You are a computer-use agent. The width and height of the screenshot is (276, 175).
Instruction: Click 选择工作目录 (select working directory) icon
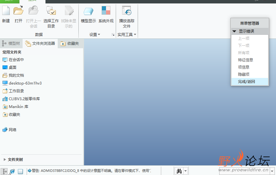[x=51, y=11]
